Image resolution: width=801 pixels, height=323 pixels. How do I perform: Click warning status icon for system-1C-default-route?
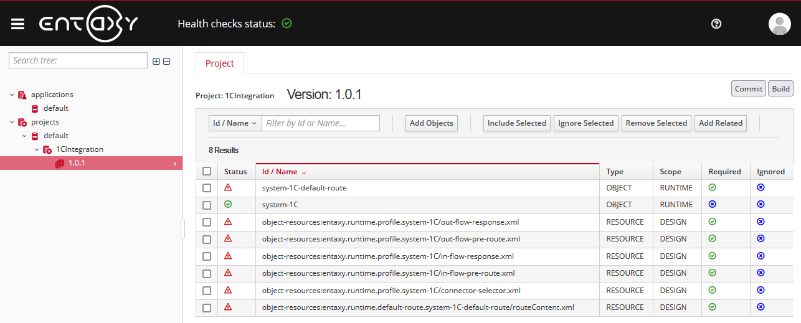point(228,187)
